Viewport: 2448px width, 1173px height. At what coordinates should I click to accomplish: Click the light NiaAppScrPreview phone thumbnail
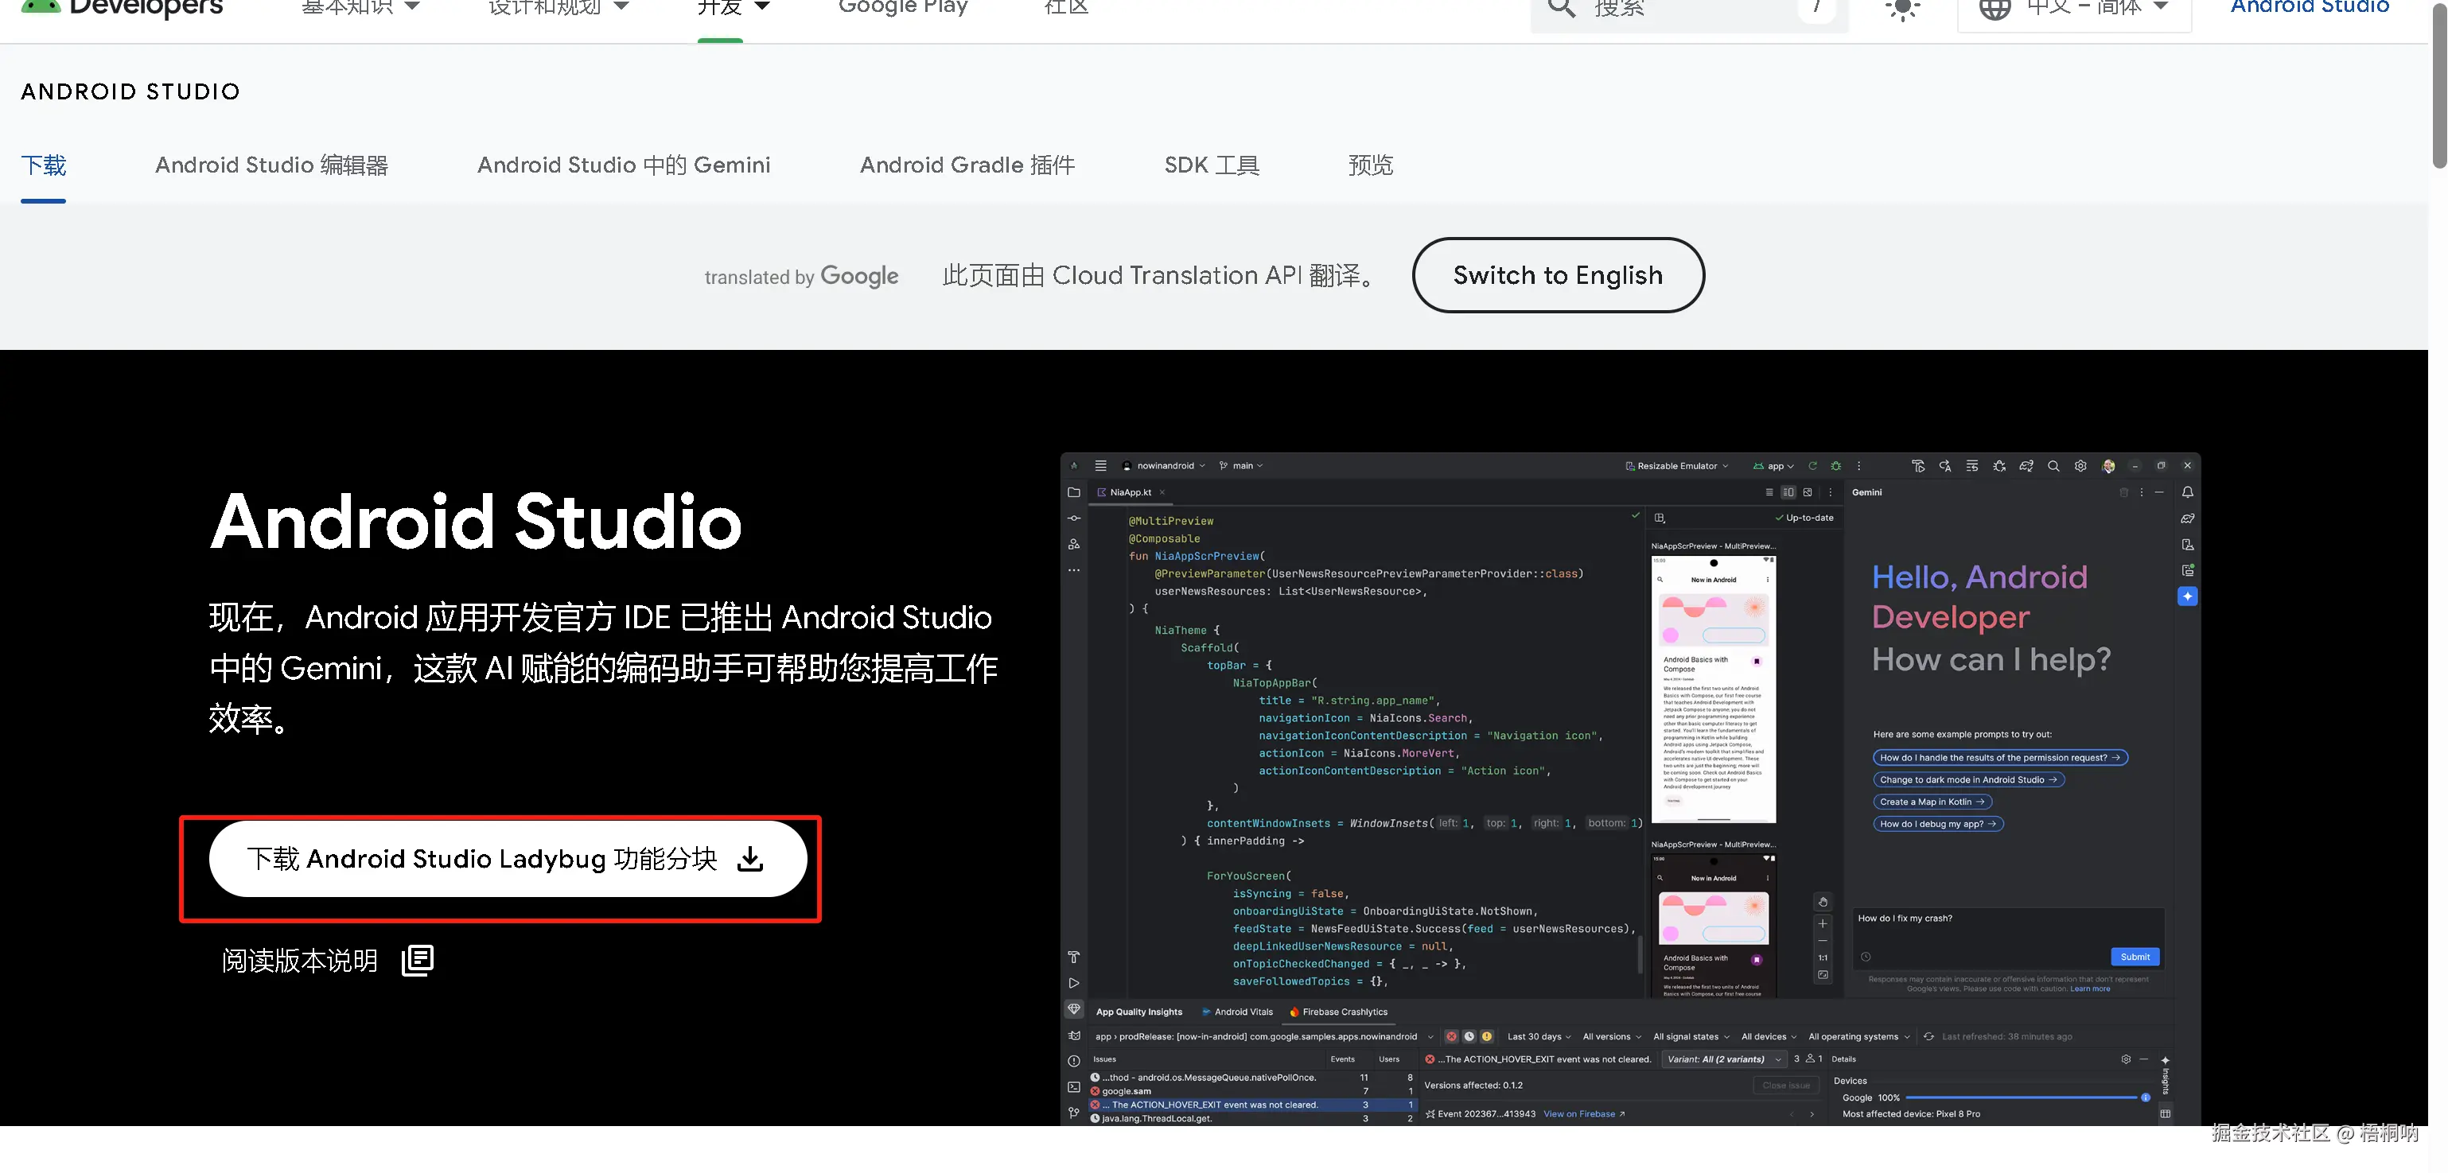click(x=1714, y=689)
